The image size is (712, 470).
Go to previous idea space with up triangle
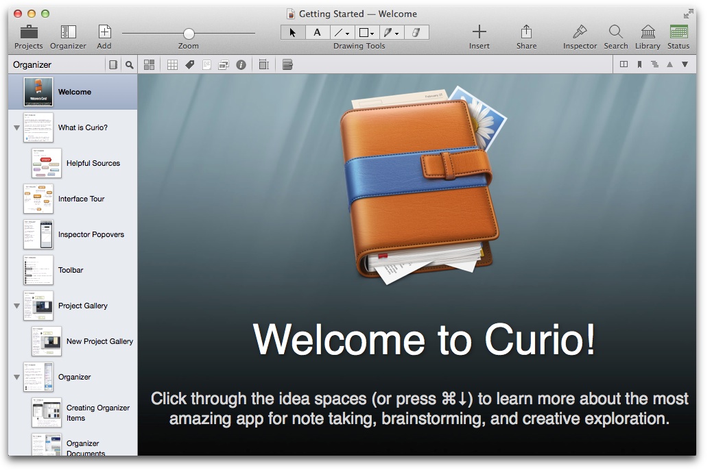pos(669,64)
